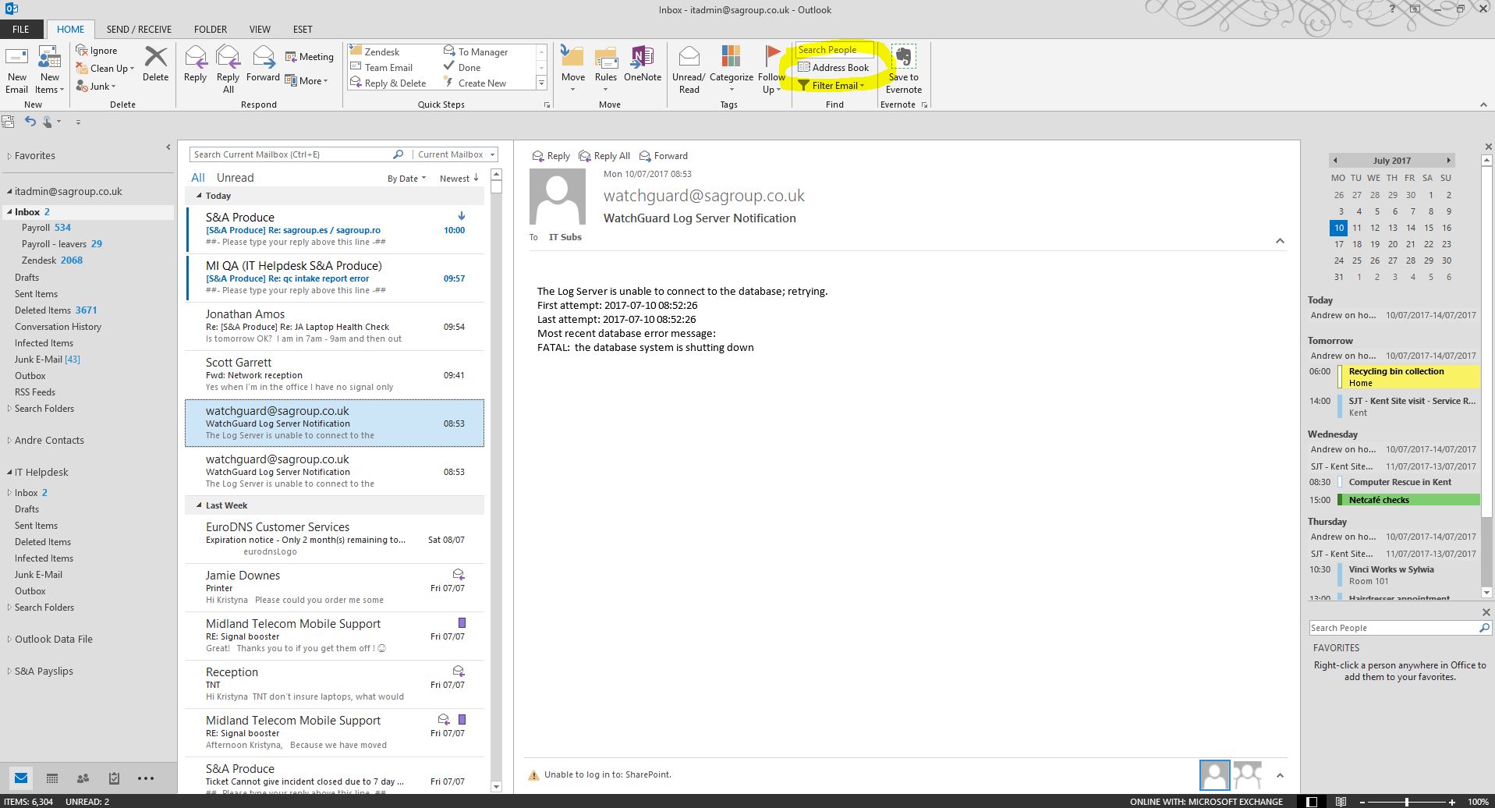The height and width of the screenshot is (808, 1495).
Task: Switch to the ESET tab
Action: click(x=303, y=29)
